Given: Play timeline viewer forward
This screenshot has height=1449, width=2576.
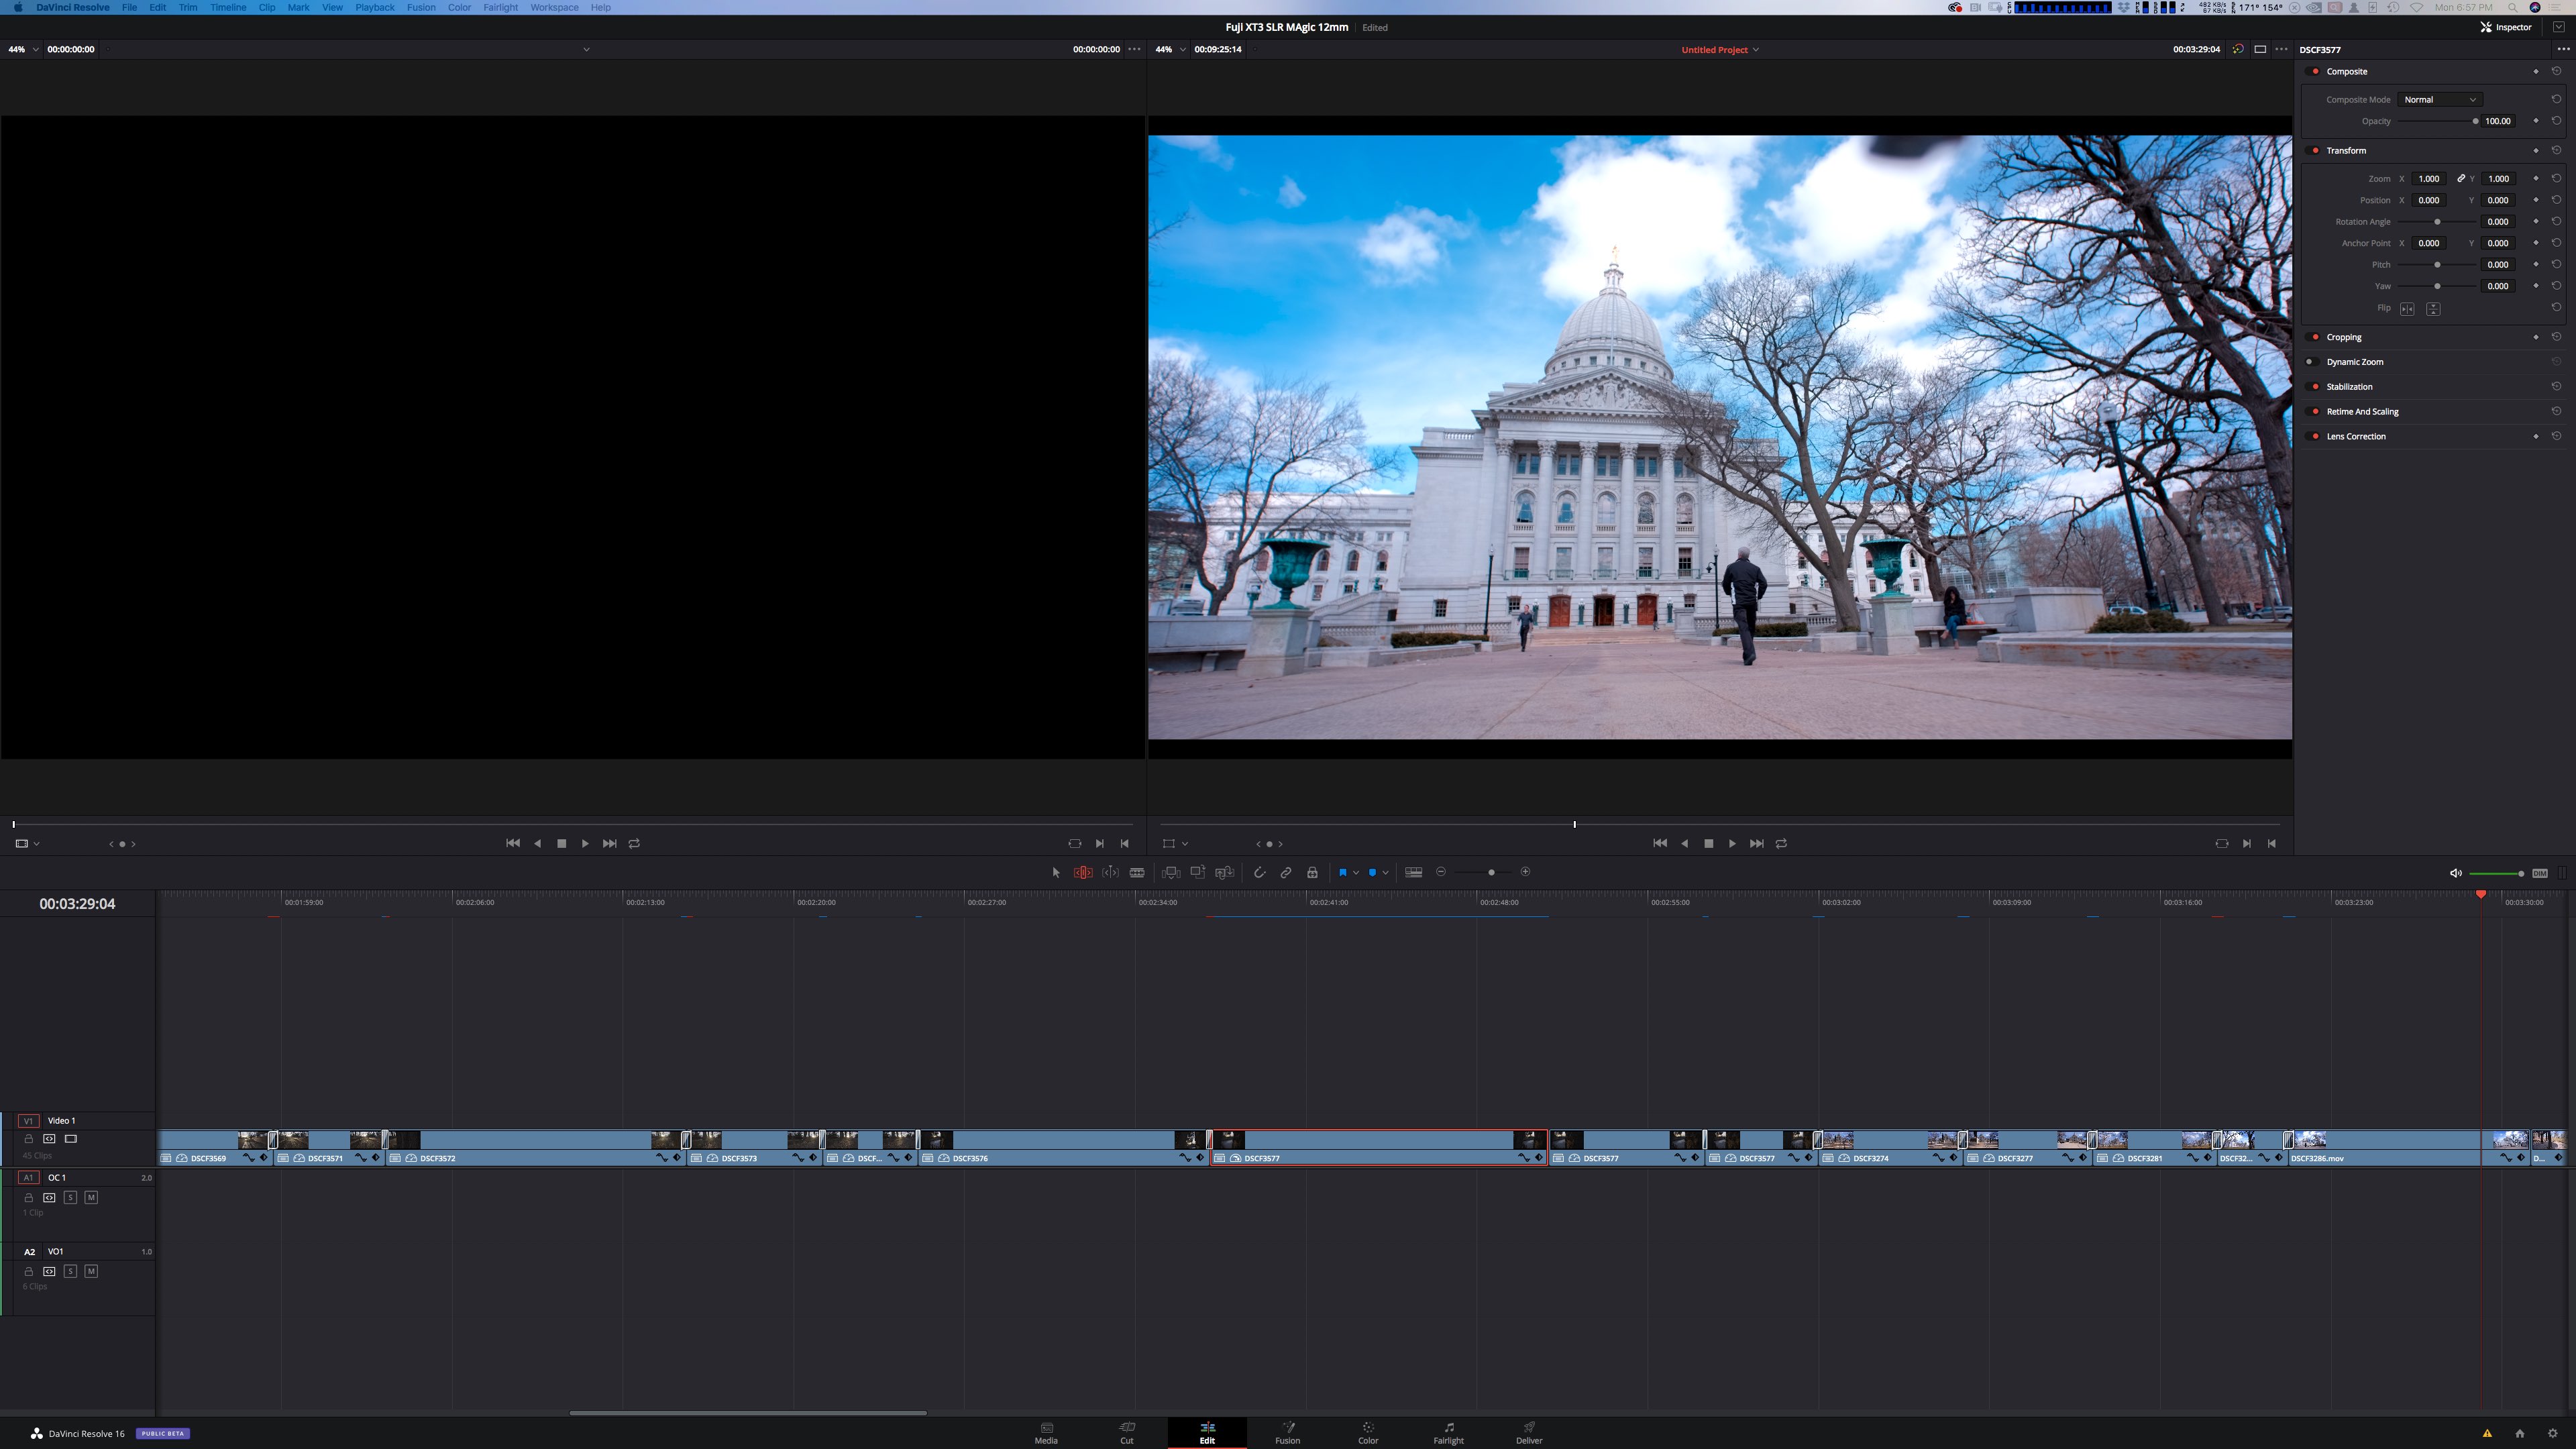Looking at the screenshot, I should [x=1733, y=844].
